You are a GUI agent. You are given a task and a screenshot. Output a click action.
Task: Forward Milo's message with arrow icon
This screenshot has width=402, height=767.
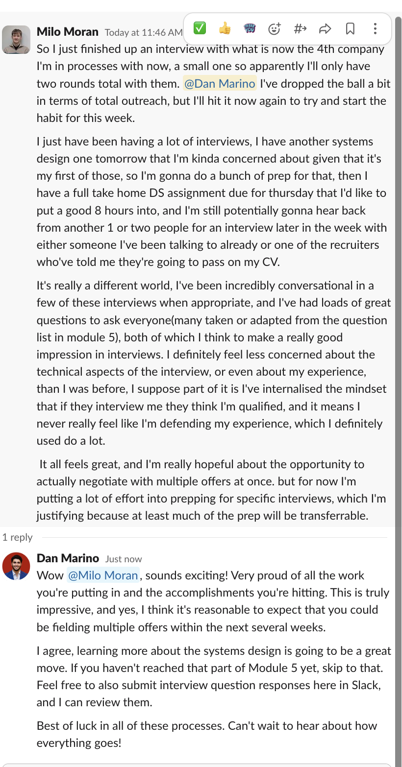click(x=325, y=29)
